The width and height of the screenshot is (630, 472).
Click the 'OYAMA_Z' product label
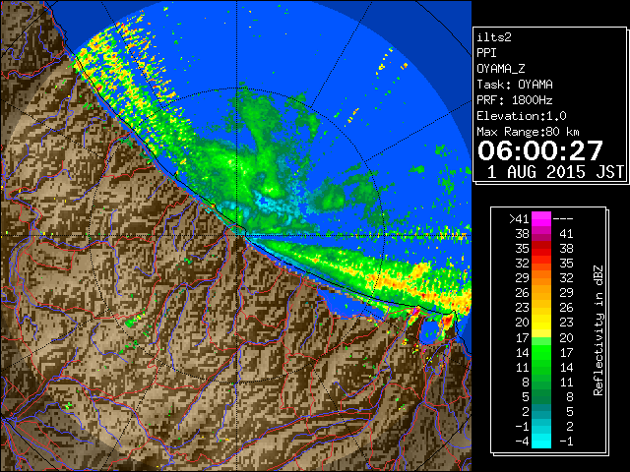tap(501, 69)
